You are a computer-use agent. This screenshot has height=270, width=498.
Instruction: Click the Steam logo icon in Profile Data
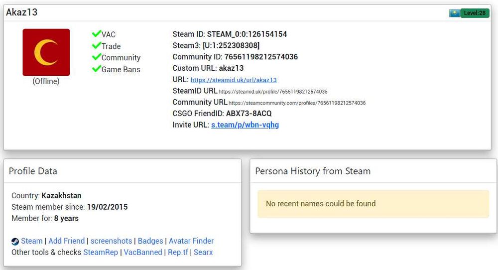pos(15,242)
